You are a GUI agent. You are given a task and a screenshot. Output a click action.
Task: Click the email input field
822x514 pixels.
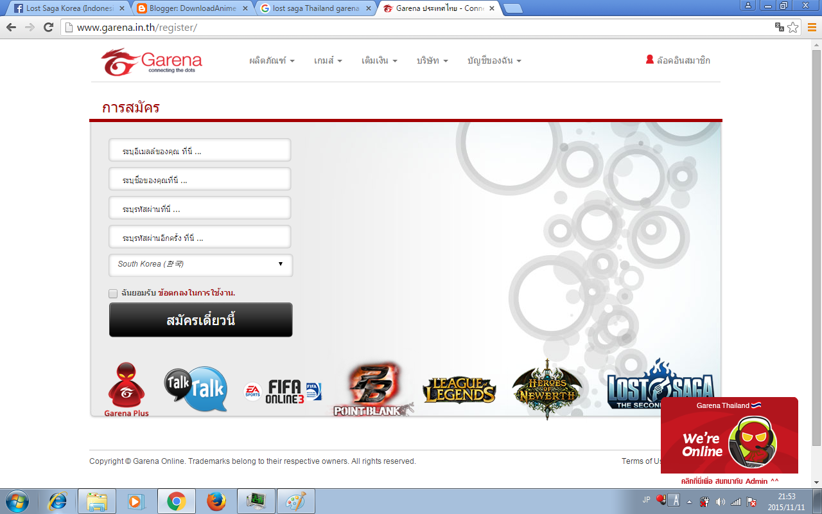[200, 150]
